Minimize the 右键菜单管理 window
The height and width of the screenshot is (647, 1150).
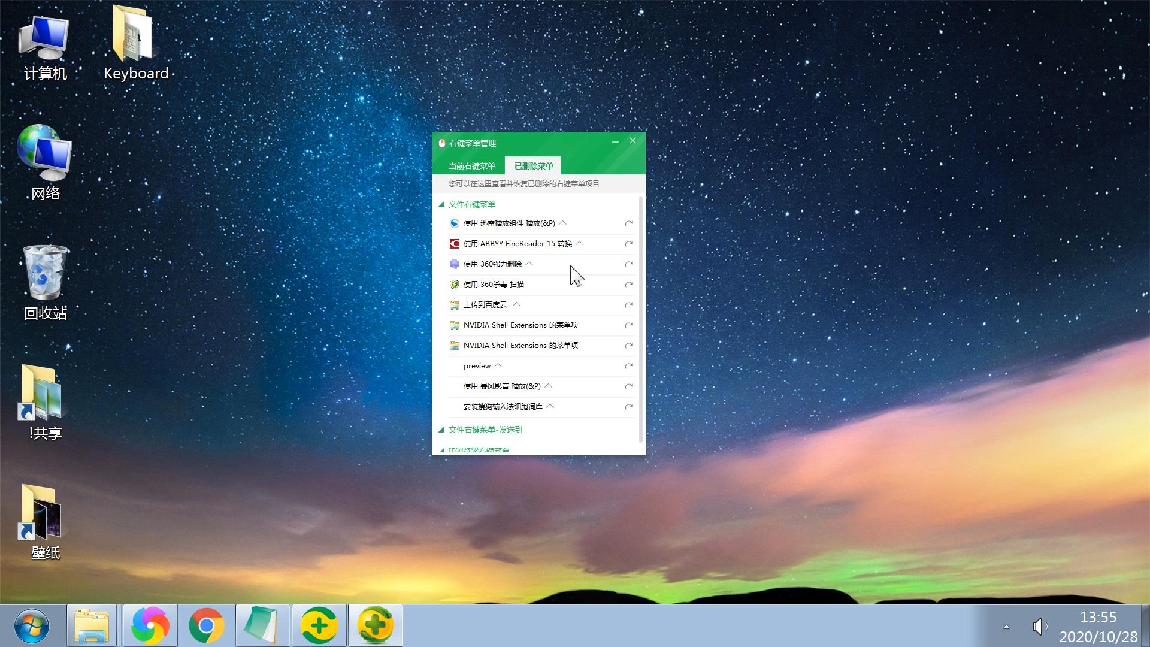point(615,141)
